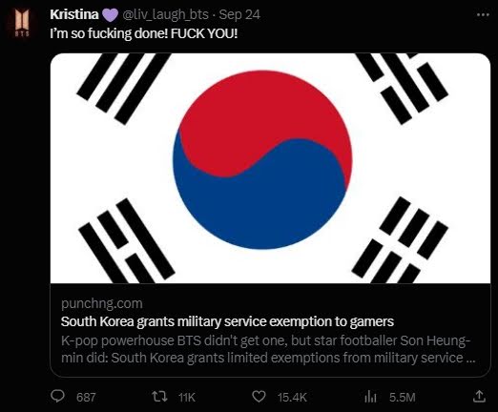
Task: Click the purple heart emoji by Kristina
Action: pyautogui.click(x=111, y=15)
